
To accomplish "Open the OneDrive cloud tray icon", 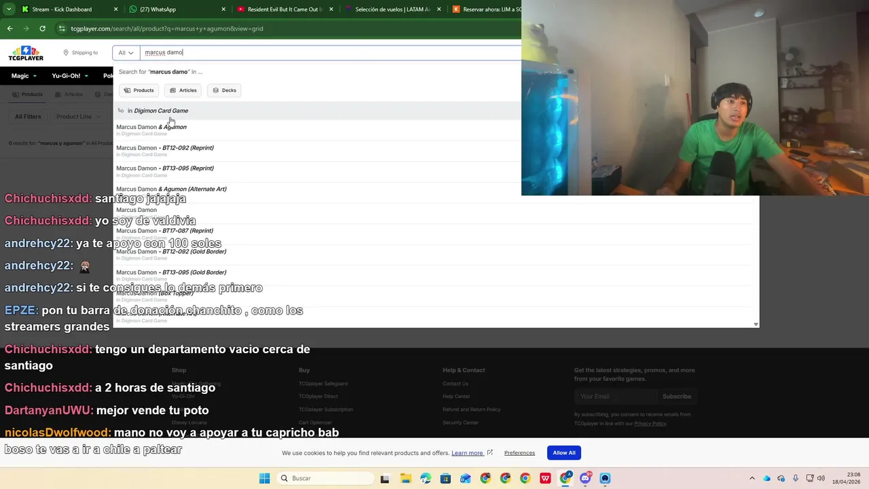I will [x=766, y=478].
